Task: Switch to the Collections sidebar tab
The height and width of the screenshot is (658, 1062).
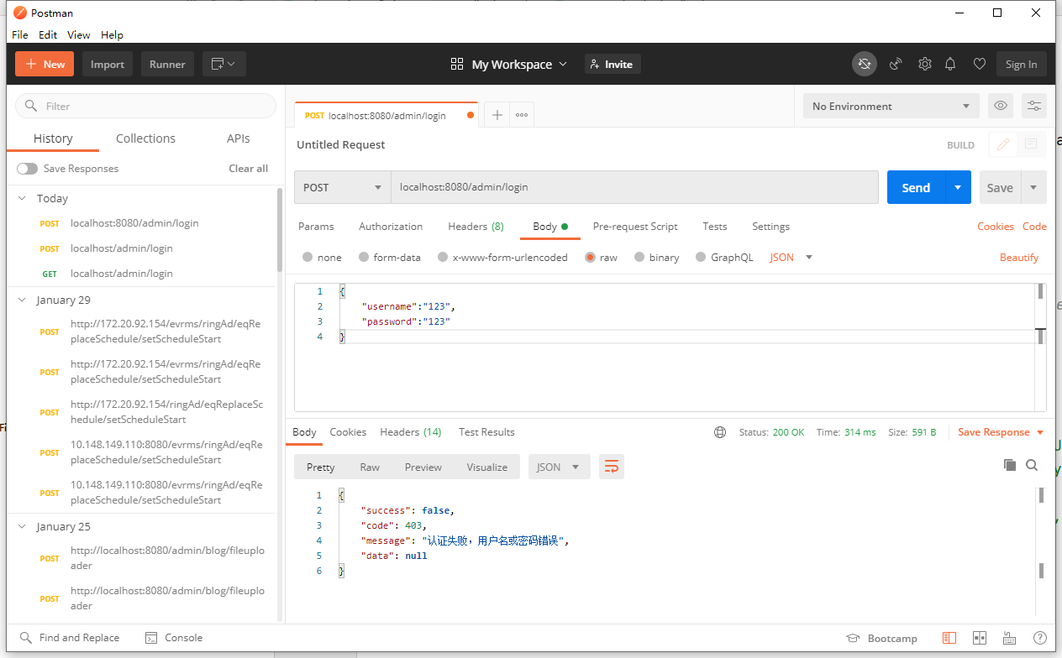Action: (145, 138)
